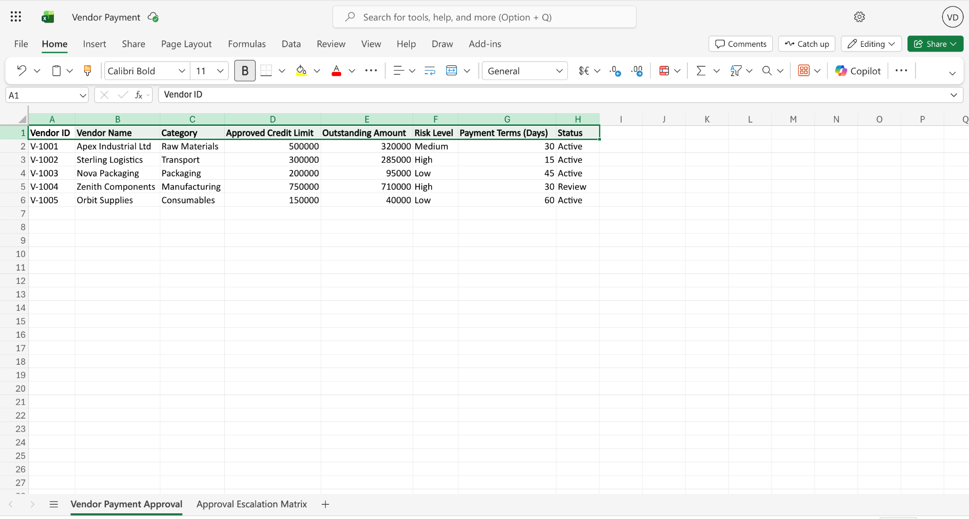This screenshot has width=969, height=519.
Task: Click the green Share button
Action: point(934,44)
